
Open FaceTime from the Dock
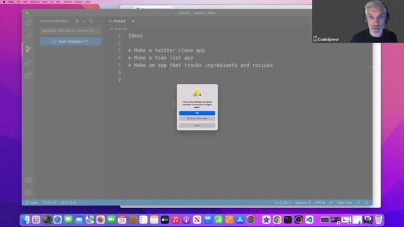111,219
